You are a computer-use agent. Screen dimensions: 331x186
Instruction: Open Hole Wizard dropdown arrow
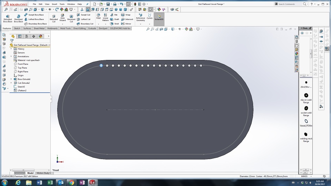point(62,24)
